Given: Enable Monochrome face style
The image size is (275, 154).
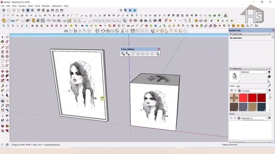Looking at the screenshot, I should coord(32,10).
